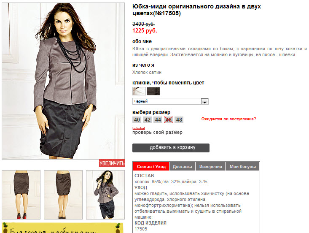Select the white color swatch
This screenshot has height=233, width=309.
(139, 91)
